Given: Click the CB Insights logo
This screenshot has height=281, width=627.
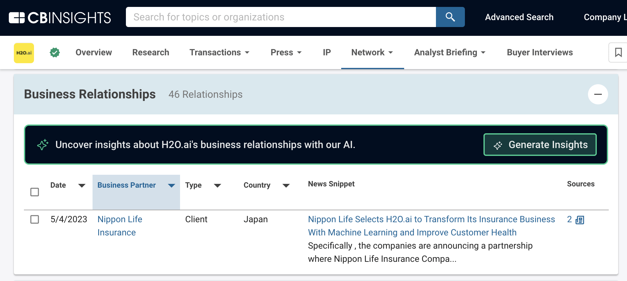Looking at the screenshot, I should click(60, 18).
